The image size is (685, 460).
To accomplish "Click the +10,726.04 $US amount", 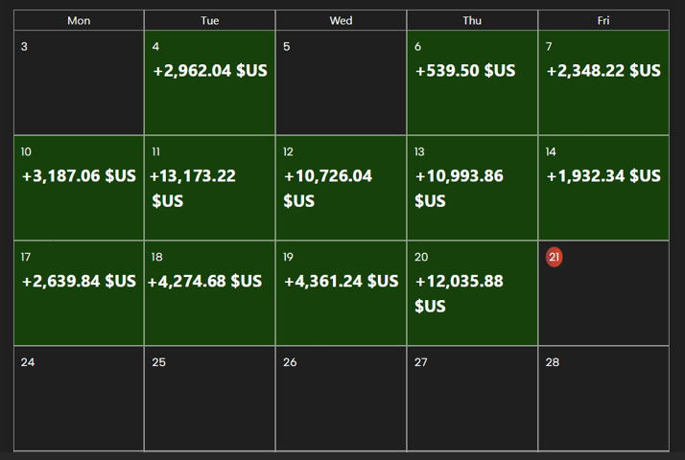I will [328, 176].
